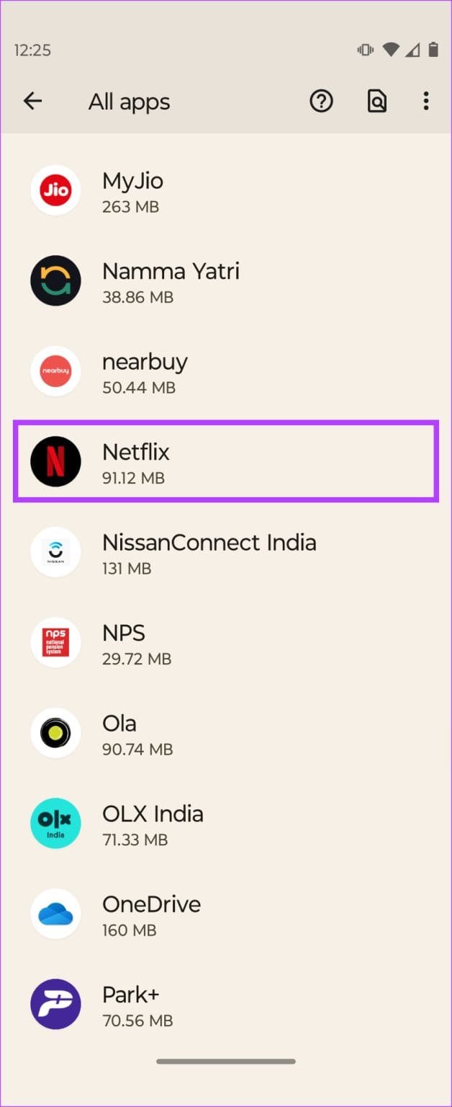Open the highlighted Netflix entry
Screen dimensions: 452x1107
click(226, 461)
